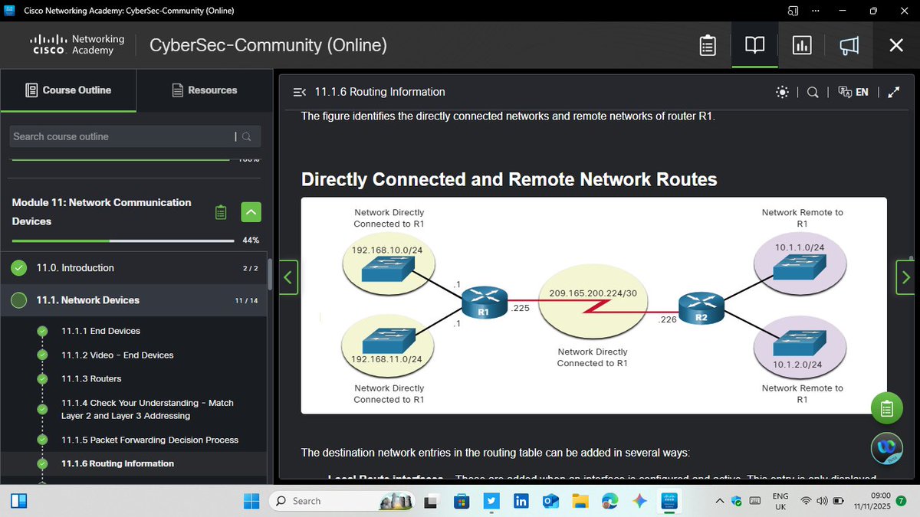Toggle the completed checkmark on 11.1.1 End Devices

click(42, 331)
